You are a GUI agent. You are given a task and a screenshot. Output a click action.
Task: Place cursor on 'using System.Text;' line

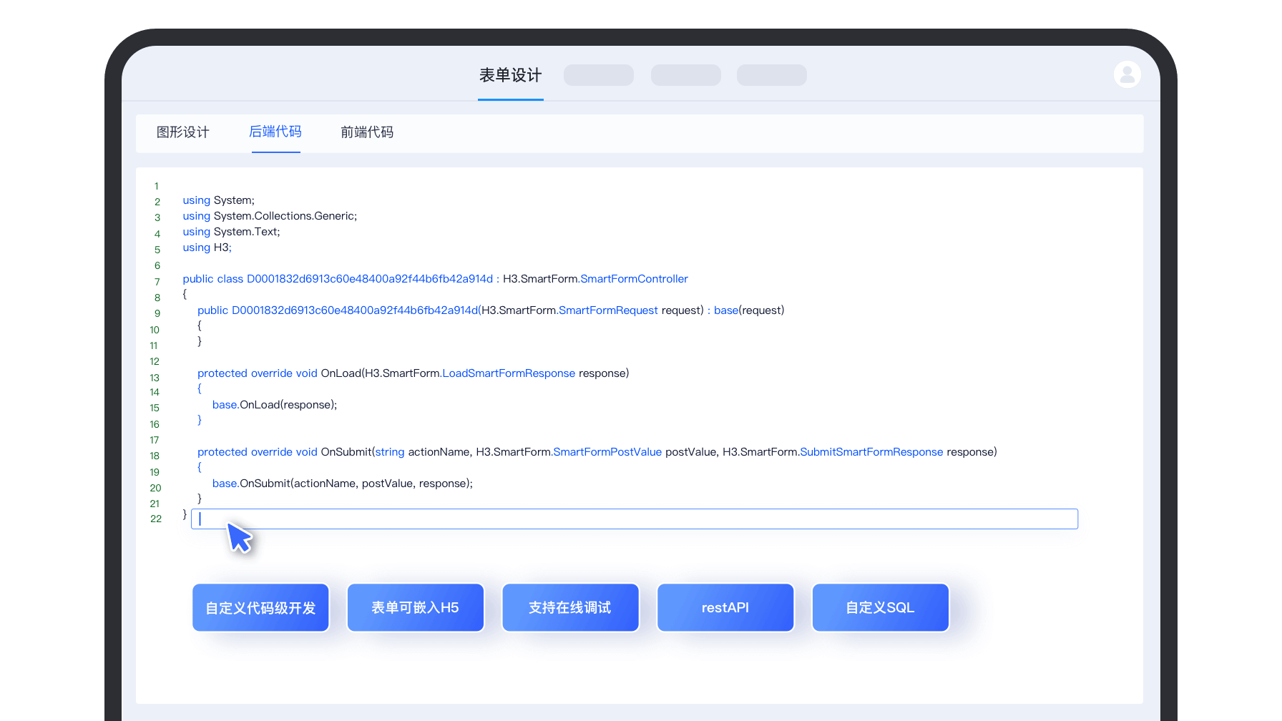231,232
